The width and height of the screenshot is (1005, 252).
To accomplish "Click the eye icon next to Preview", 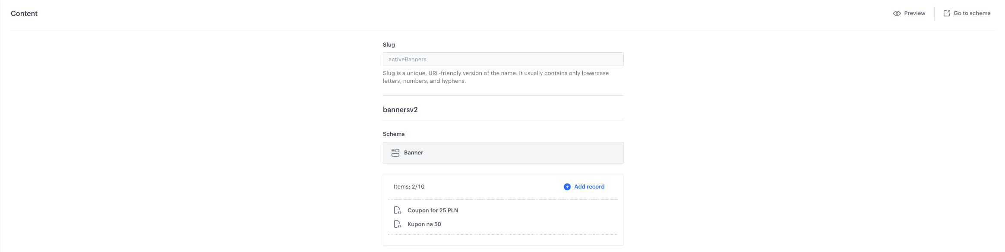I will click(x=897, y=13).
